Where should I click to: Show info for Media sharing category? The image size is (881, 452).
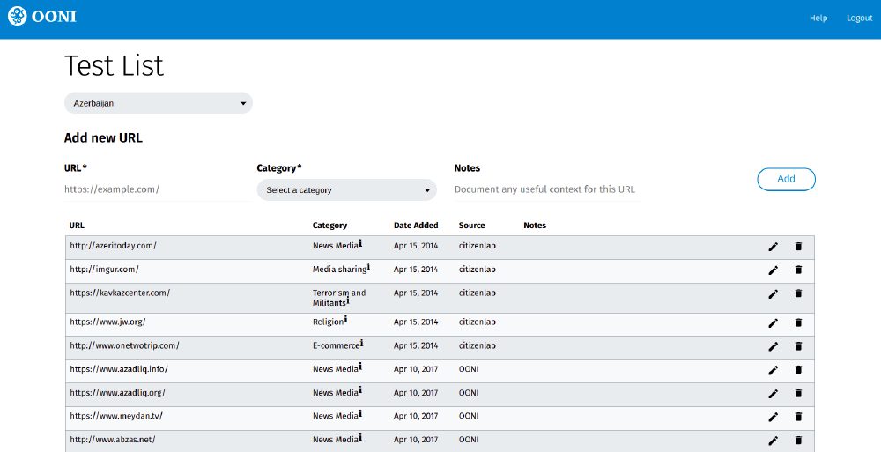click(368, 266)
